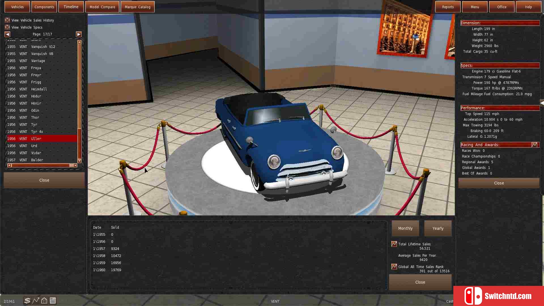
Task: Click vehicle list scroll down arrow
Action: (79, 161)
